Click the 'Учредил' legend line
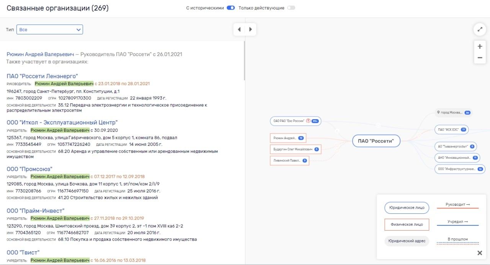Screen dimensions: 490x265 pos(458,222)
